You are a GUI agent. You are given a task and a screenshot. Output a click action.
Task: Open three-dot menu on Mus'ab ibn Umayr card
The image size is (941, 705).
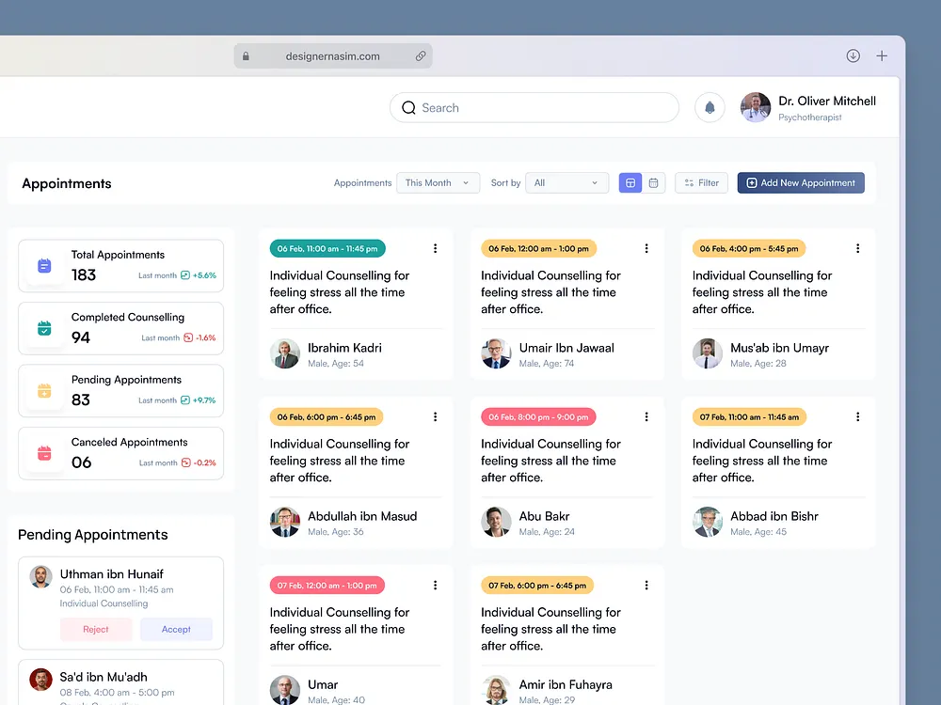[857, 248]
